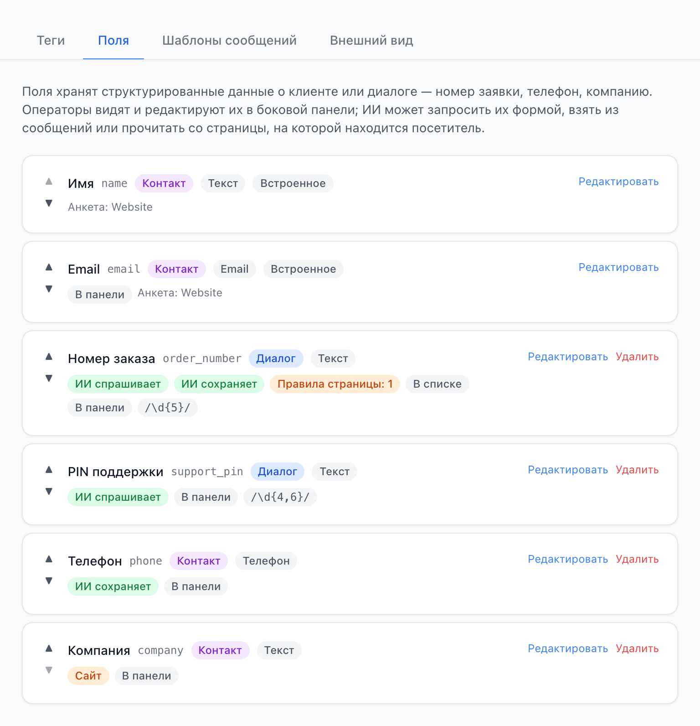Select the Поля tab
Viewport: 700px width, 726px height.
coord(113,41)
